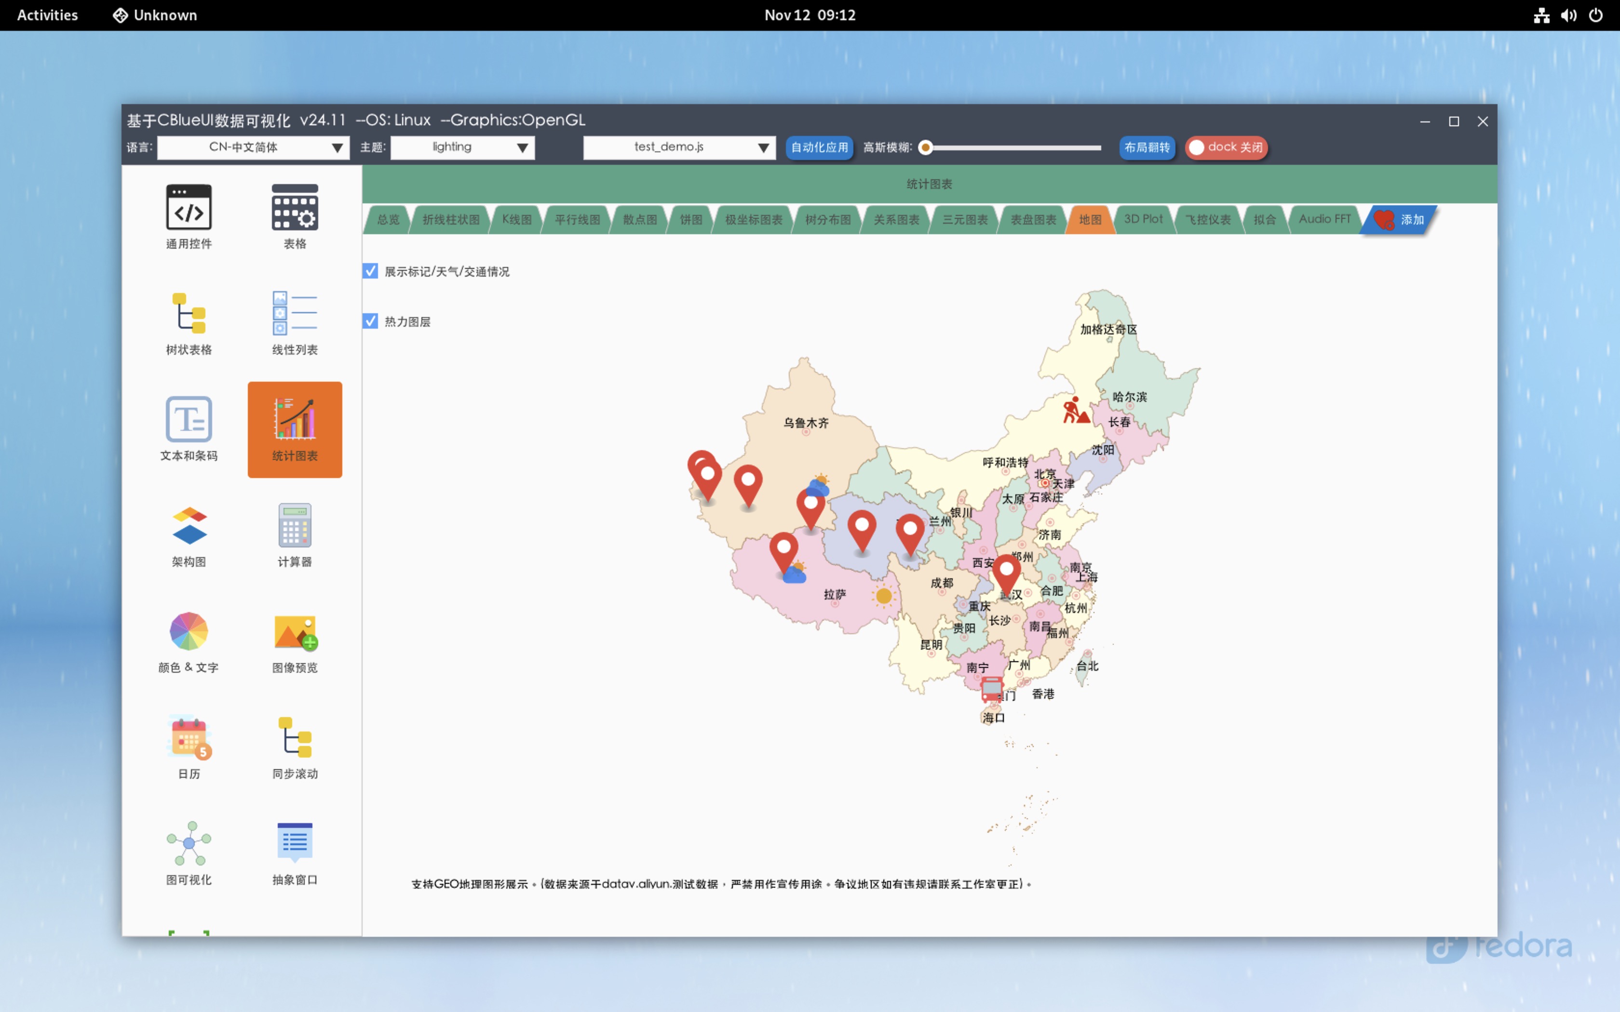Click the 高斯模糊 slider track
This screenshot has width=1620, height=1012.
(x=1014, y=147)
